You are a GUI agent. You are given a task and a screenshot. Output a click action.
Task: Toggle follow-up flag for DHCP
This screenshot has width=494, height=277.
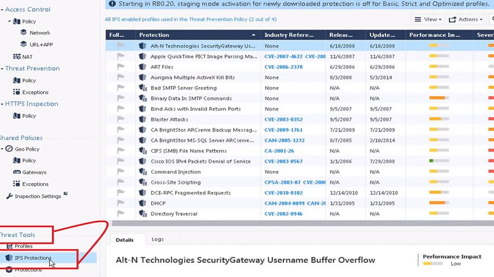point(120,204)
